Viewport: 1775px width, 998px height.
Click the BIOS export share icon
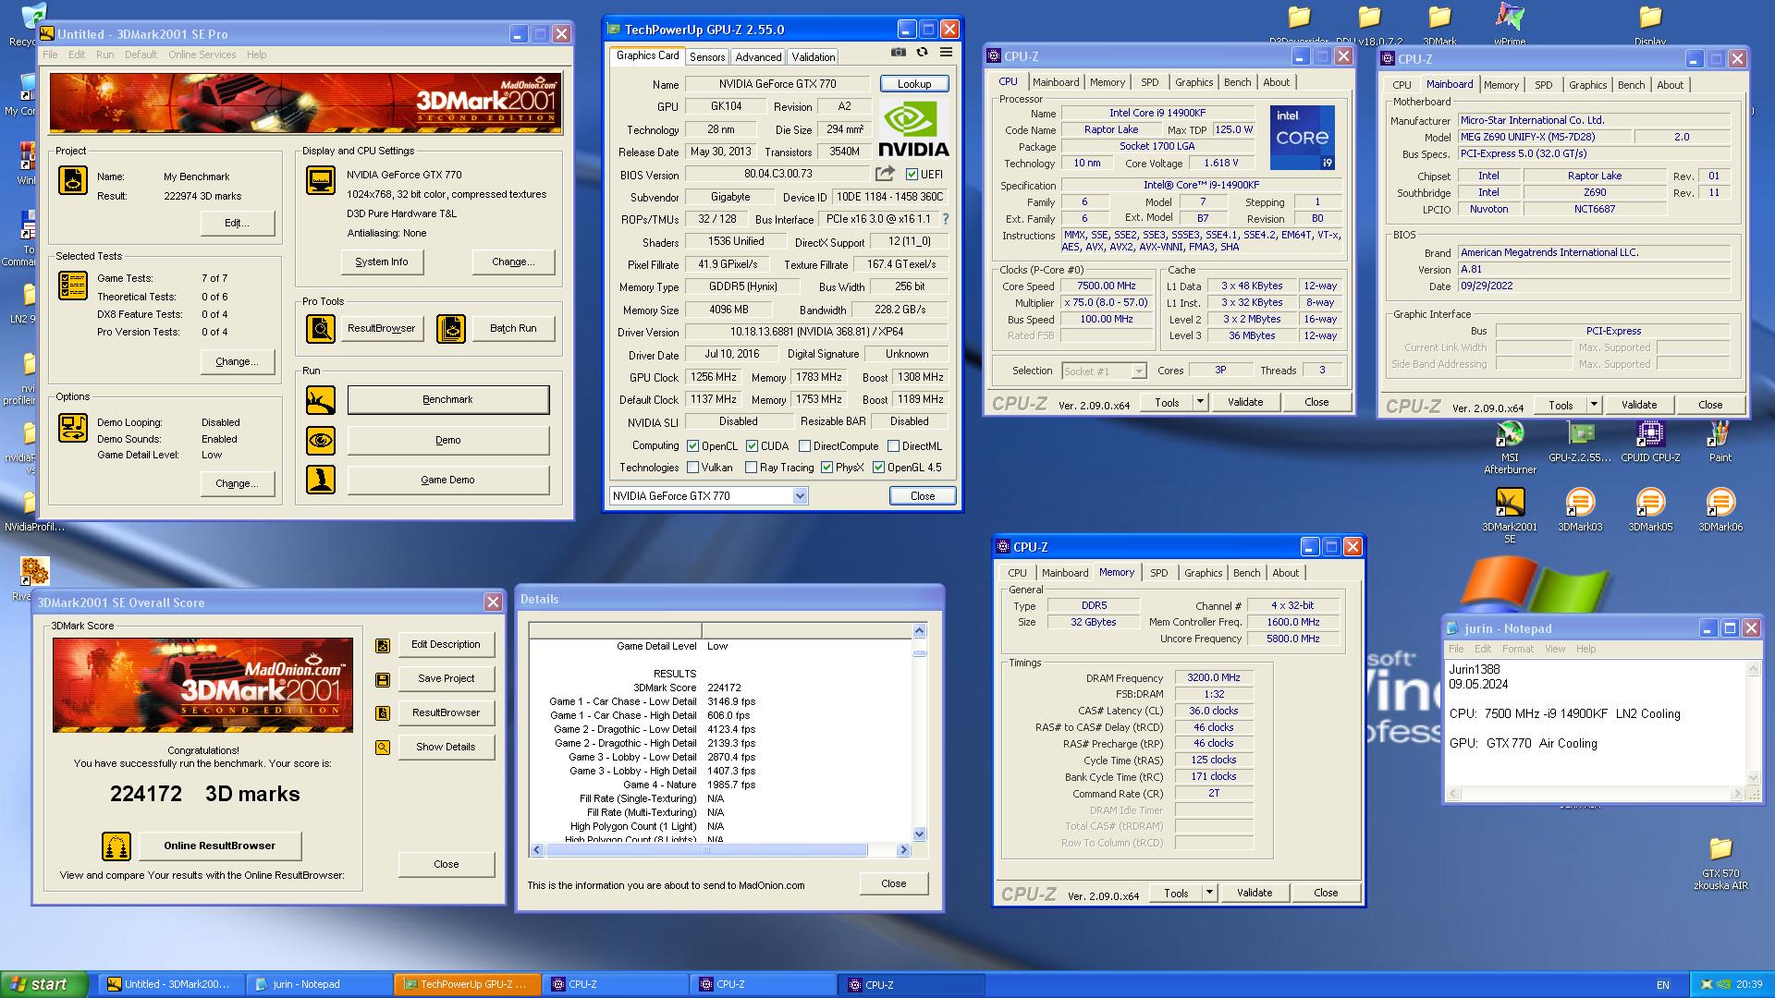tap(885, 174)
